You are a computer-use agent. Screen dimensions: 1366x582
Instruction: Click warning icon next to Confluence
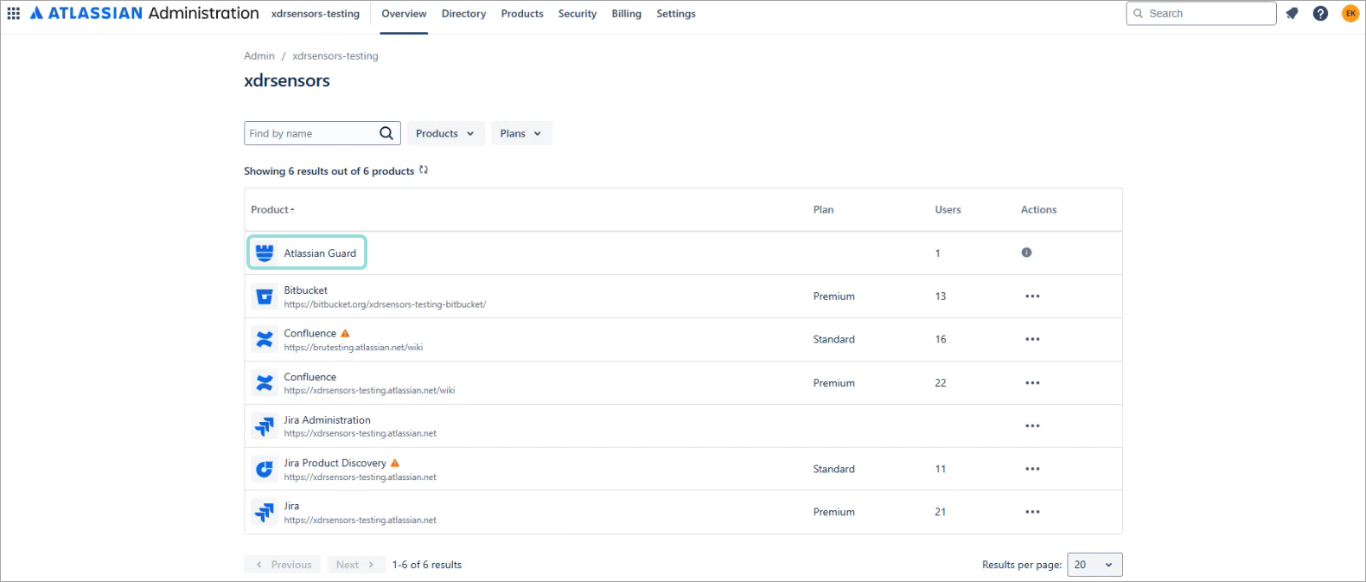(x=345, y=333)
